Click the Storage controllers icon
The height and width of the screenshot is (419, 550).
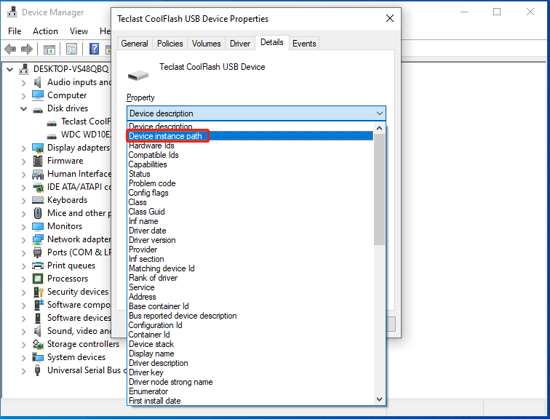38,344
